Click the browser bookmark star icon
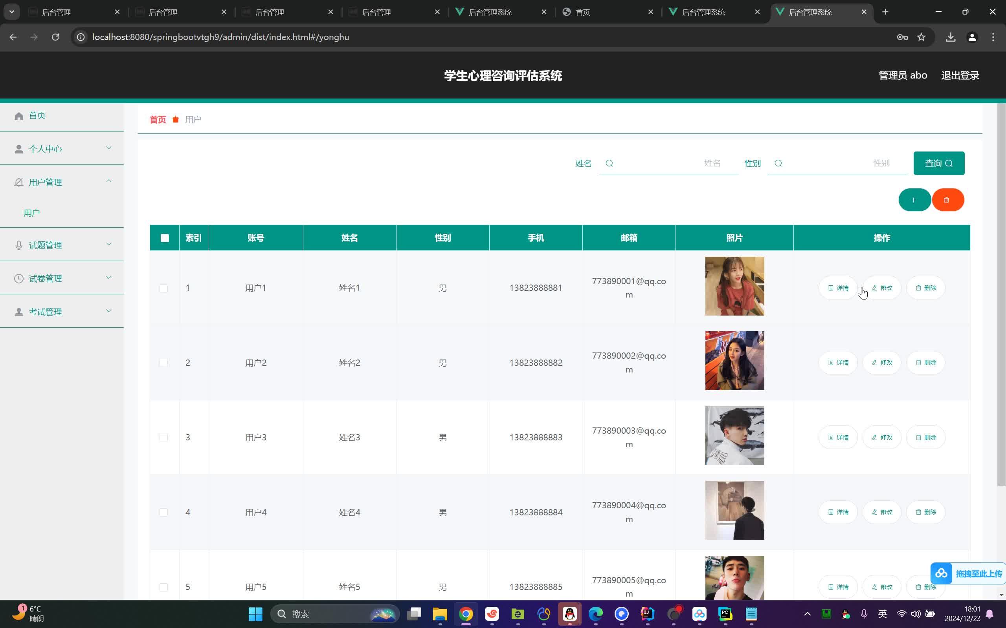 coord(921,37)
